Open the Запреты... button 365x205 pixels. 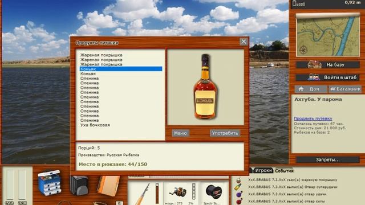point(328,159)
